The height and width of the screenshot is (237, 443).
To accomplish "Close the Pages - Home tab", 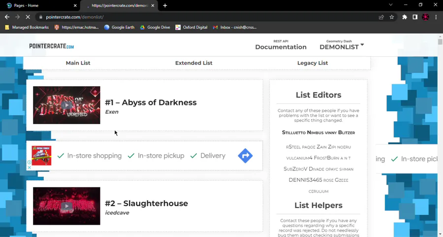I will [x=75, y=5].
